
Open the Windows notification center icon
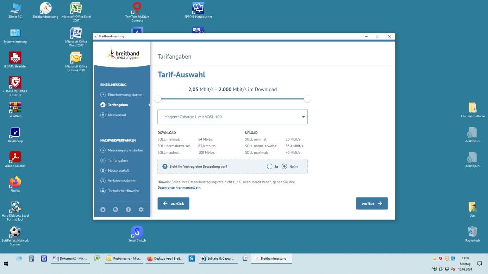coord(479,263)
